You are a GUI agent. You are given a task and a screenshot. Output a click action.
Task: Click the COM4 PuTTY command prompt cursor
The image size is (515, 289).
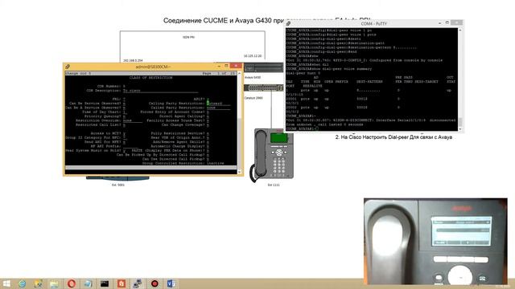[x=317, y=128]
